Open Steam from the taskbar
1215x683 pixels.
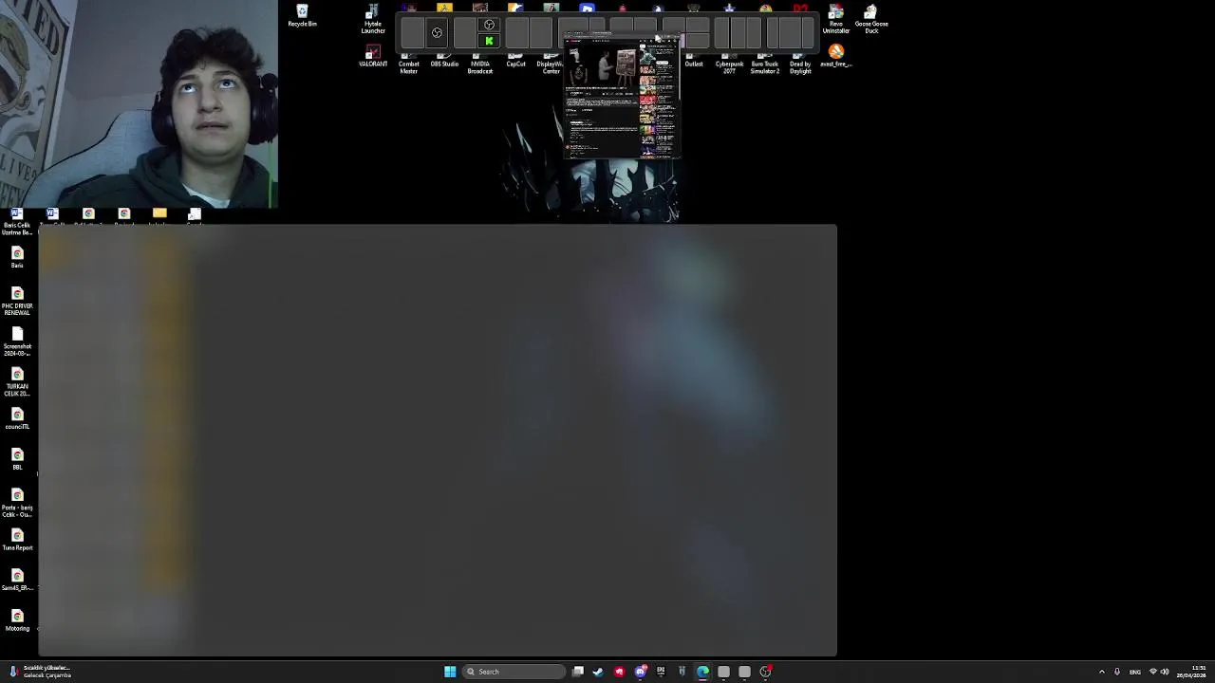(598, 672)
